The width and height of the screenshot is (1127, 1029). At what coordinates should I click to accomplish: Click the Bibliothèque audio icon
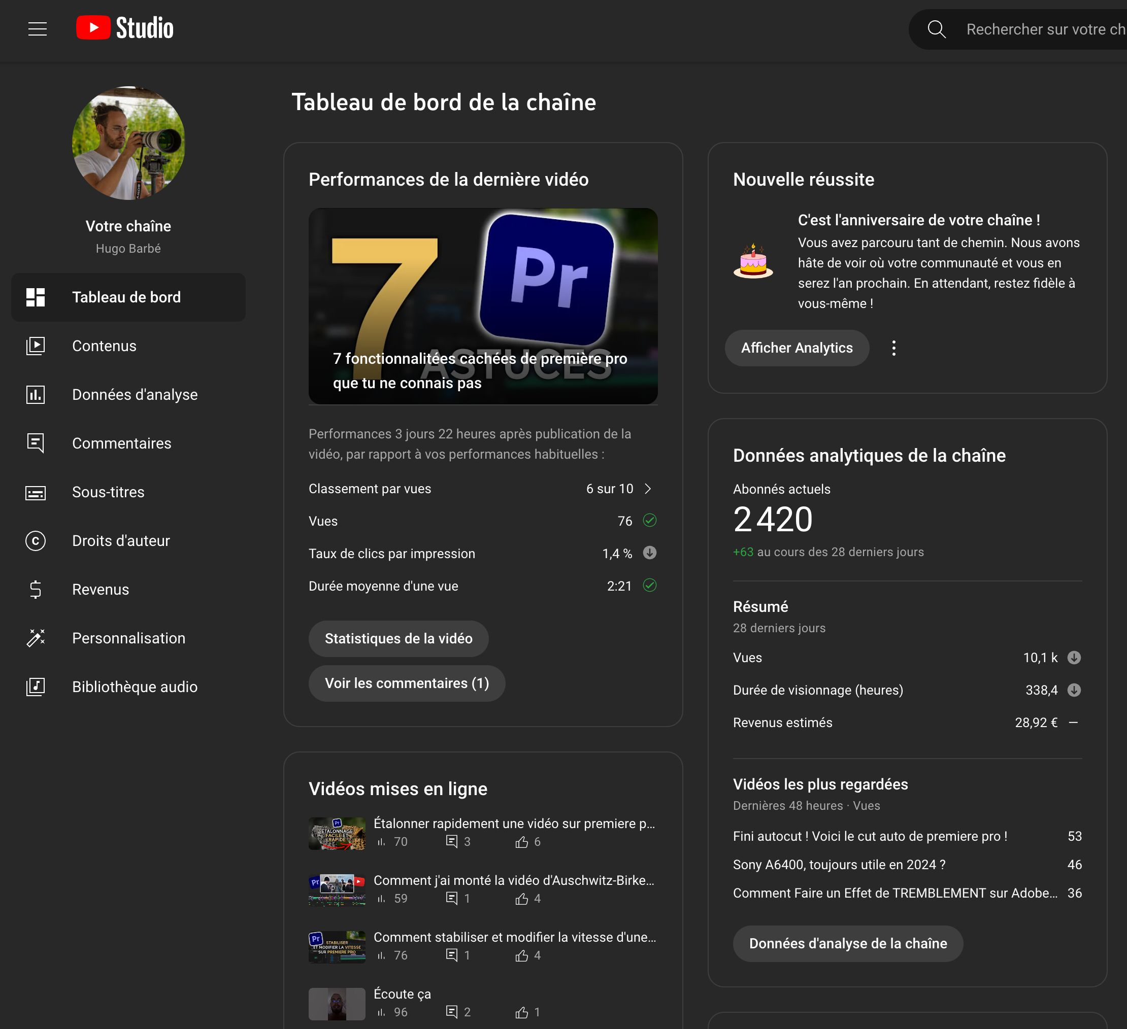(x=36, y=687)
